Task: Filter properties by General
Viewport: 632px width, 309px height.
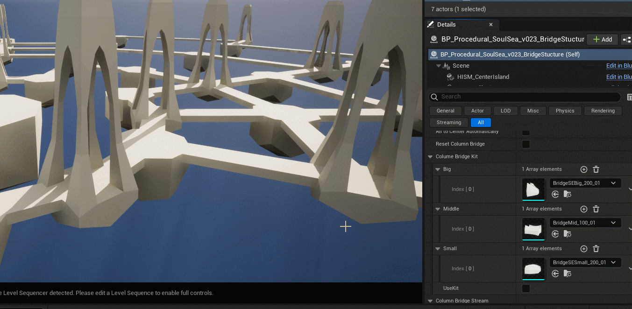Action: (446, 111)
